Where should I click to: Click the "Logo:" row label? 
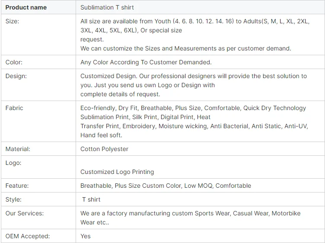[x=13, y=163]
